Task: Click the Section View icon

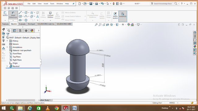Action: (x=107, y=25)
